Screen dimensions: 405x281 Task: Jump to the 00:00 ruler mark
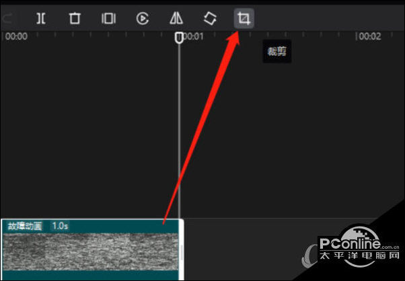click(16, 36)
